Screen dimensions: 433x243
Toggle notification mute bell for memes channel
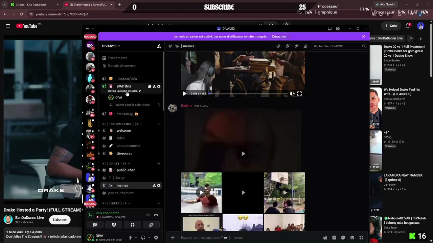coord(288,46)
